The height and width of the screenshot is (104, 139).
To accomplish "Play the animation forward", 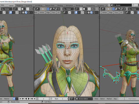I will (29, 99).
